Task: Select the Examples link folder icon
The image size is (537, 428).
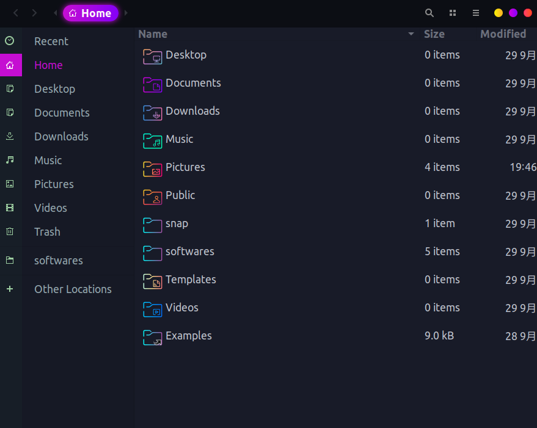Action: click(152, 337)
